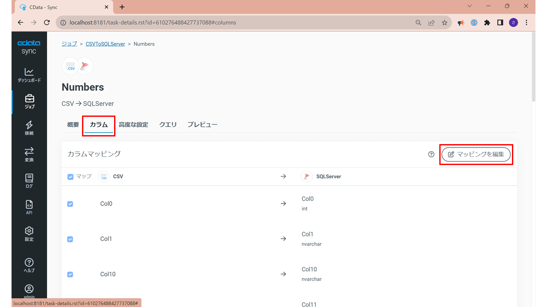Open the Extensions puzzle piece icon

[x=487, y=23]
